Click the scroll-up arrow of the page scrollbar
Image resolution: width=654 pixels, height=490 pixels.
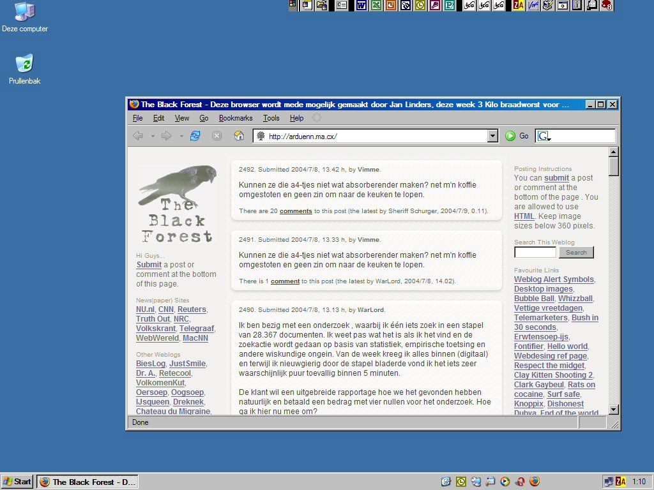pos(613,152)
